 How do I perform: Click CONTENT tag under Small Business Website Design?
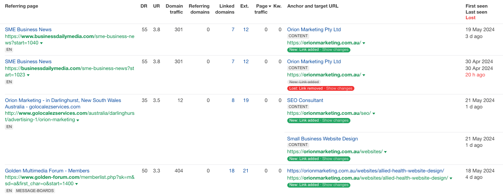298,145
